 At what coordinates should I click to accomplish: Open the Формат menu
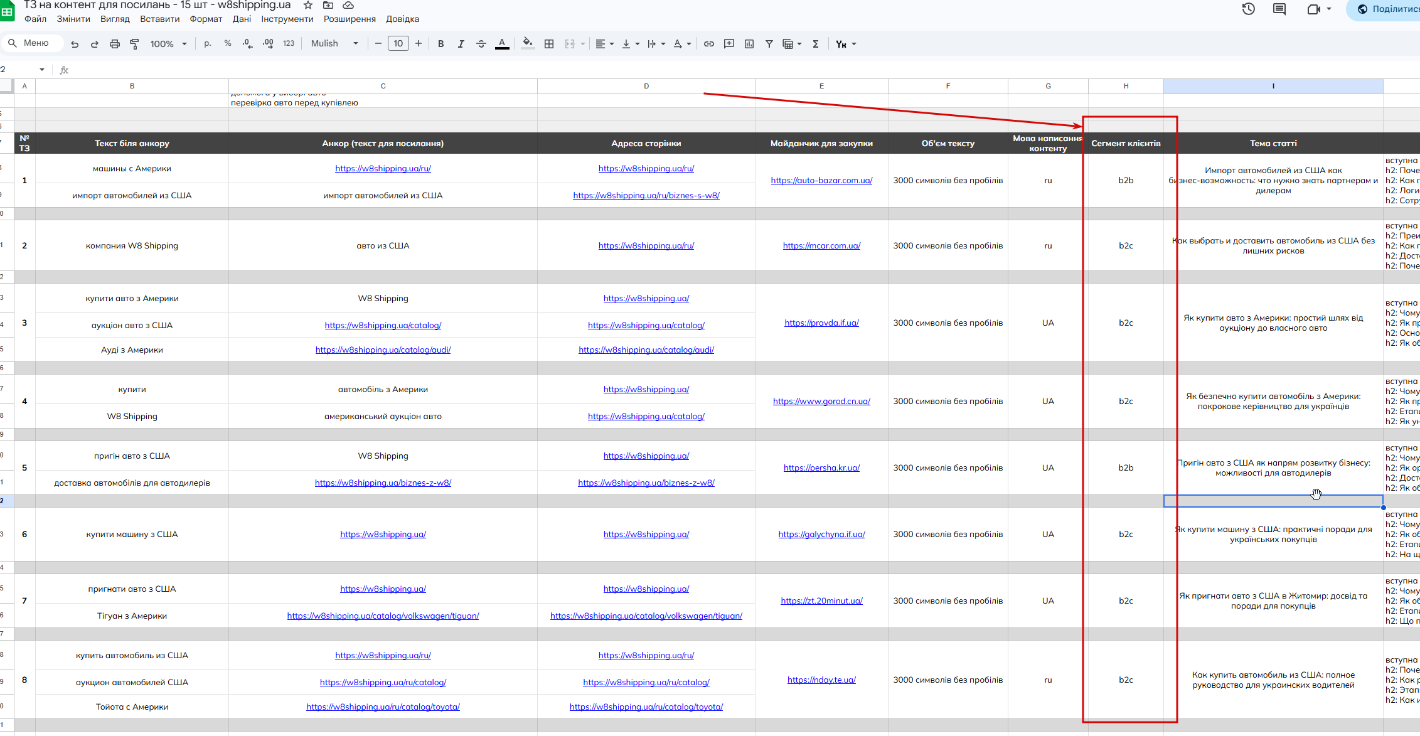click(206, 19)
